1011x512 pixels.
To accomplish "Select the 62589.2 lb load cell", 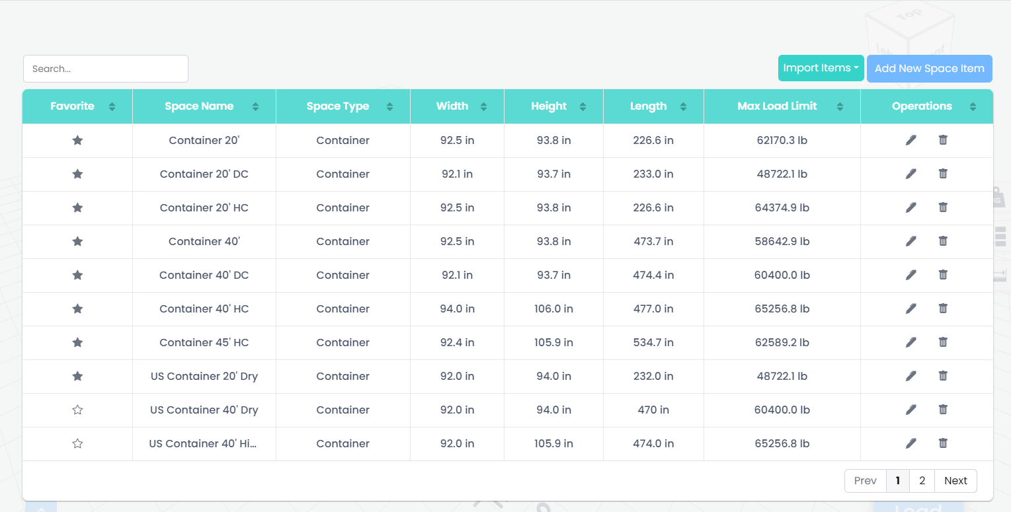I will point(782,342).
